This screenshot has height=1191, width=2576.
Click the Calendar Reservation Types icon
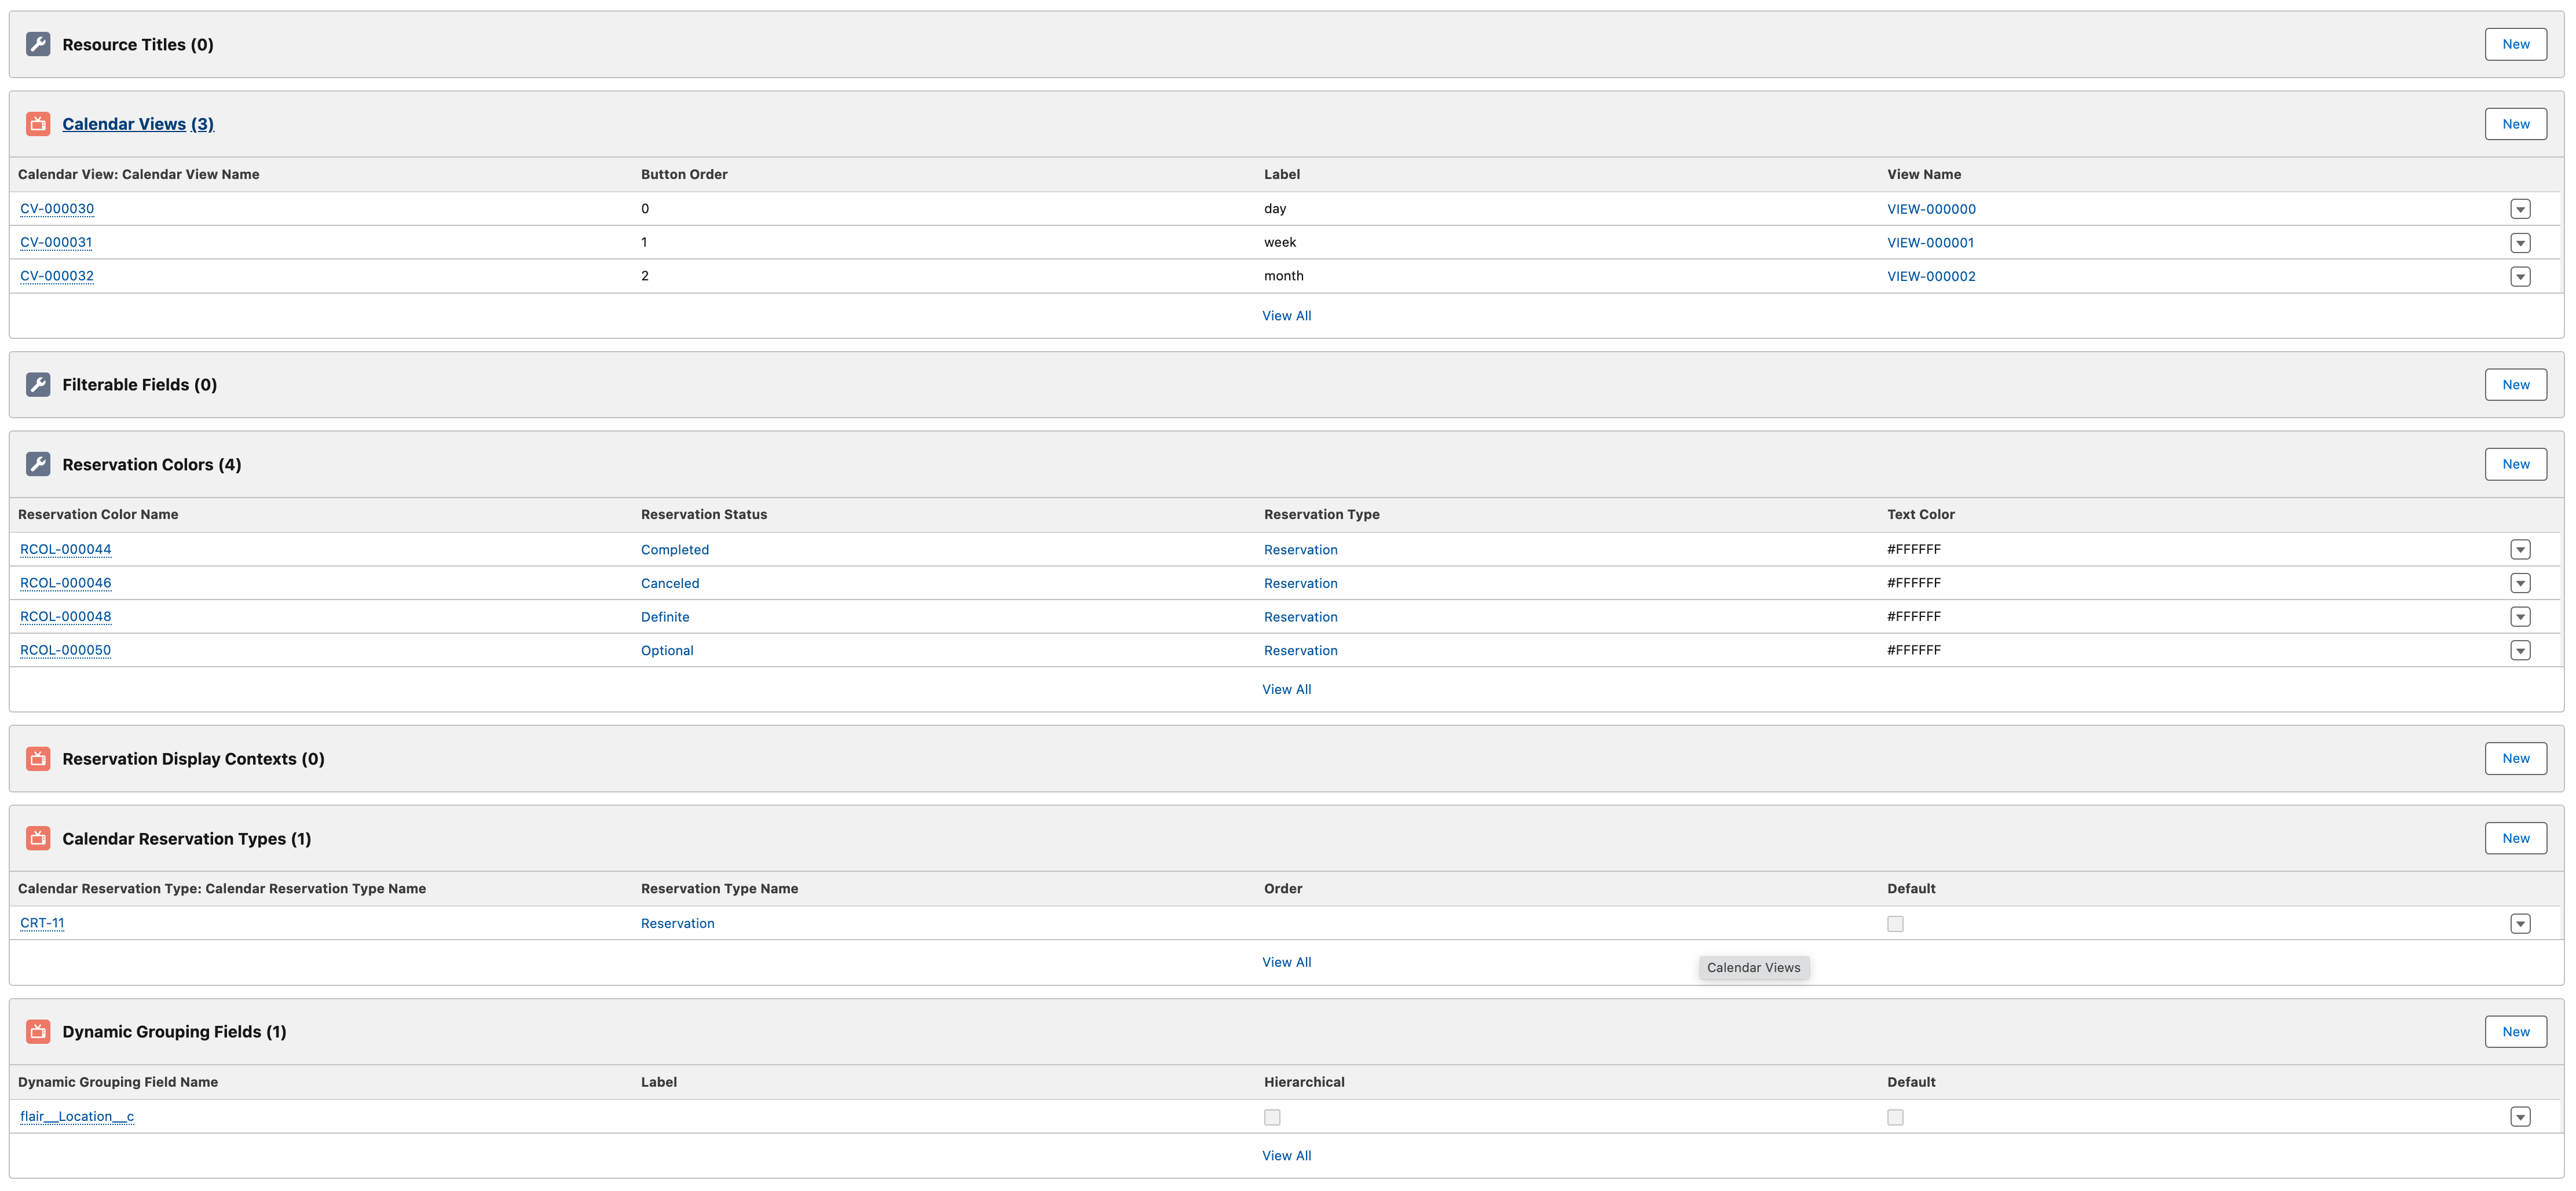click(x=38, y=838)
